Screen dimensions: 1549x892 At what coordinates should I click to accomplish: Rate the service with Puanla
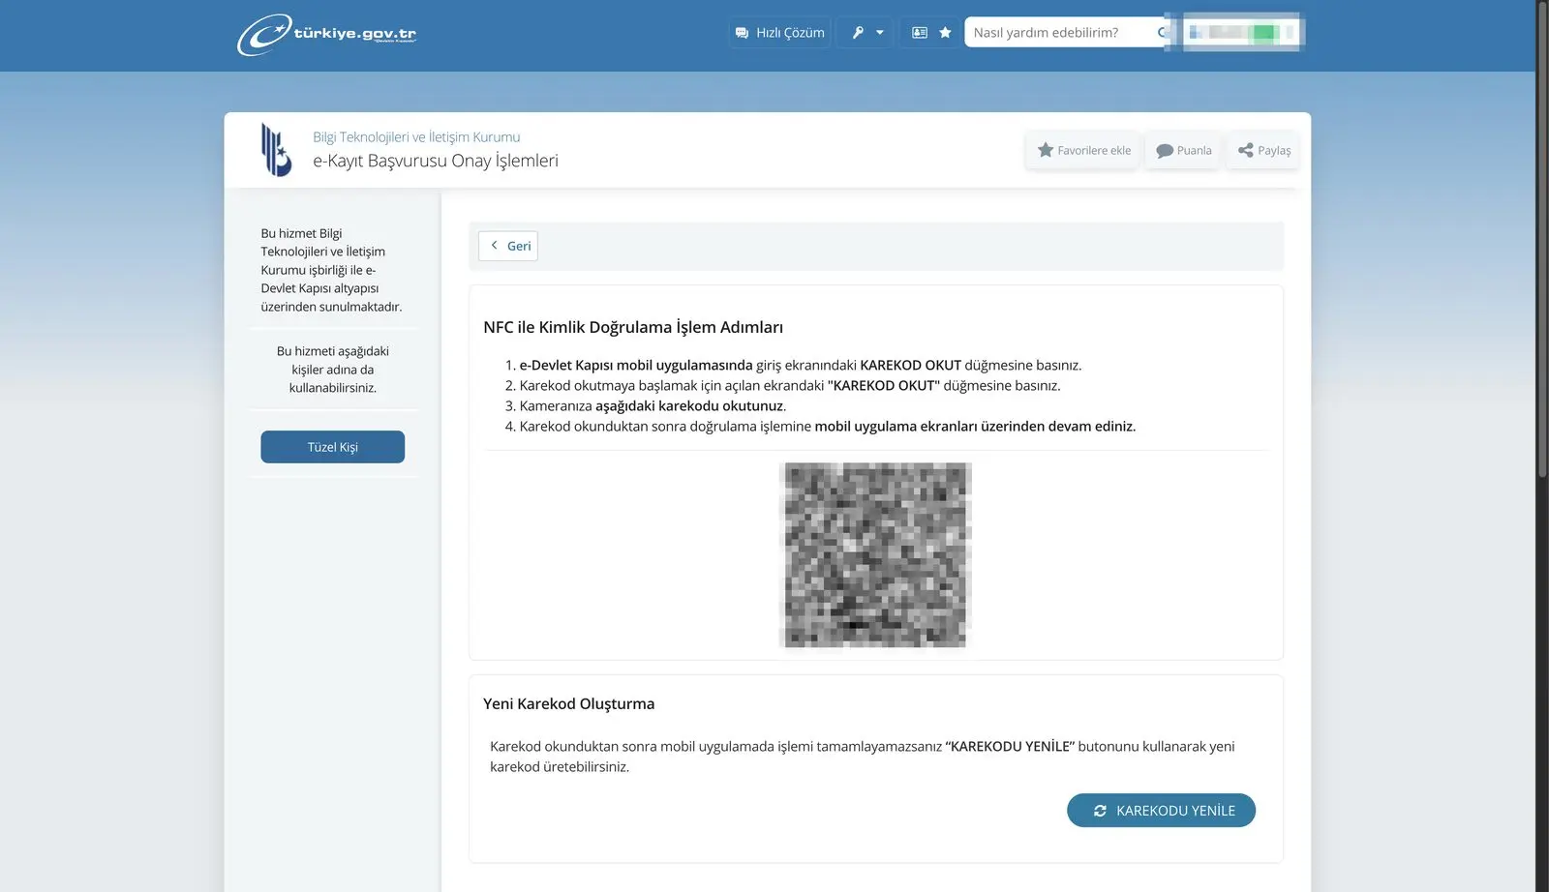pos(1184,151)
